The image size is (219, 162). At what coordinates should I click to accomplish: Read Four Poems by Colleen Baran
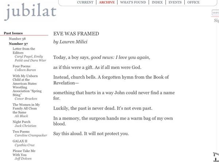click(x=21, y=66)
